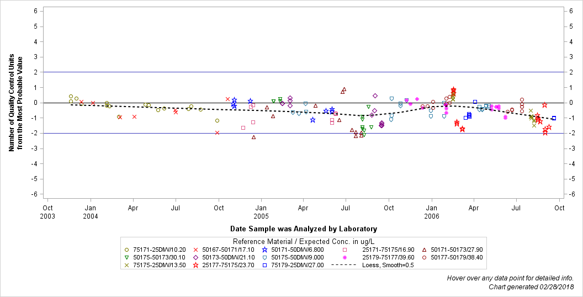The height and width of the screenshot is (297, 583).
Task: Select the red X point on zero line at Jan 2004
Action: tap(93, 103)
